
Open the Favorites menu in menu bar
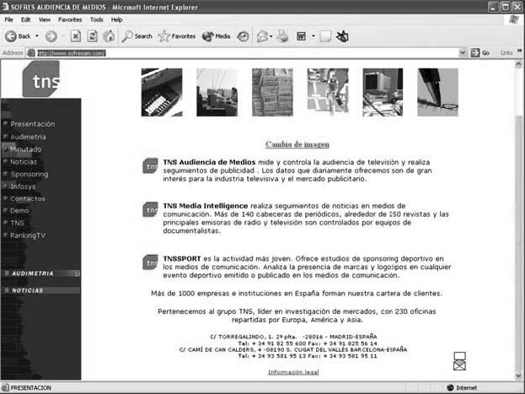pyautogui.click(x=70, y=19)
